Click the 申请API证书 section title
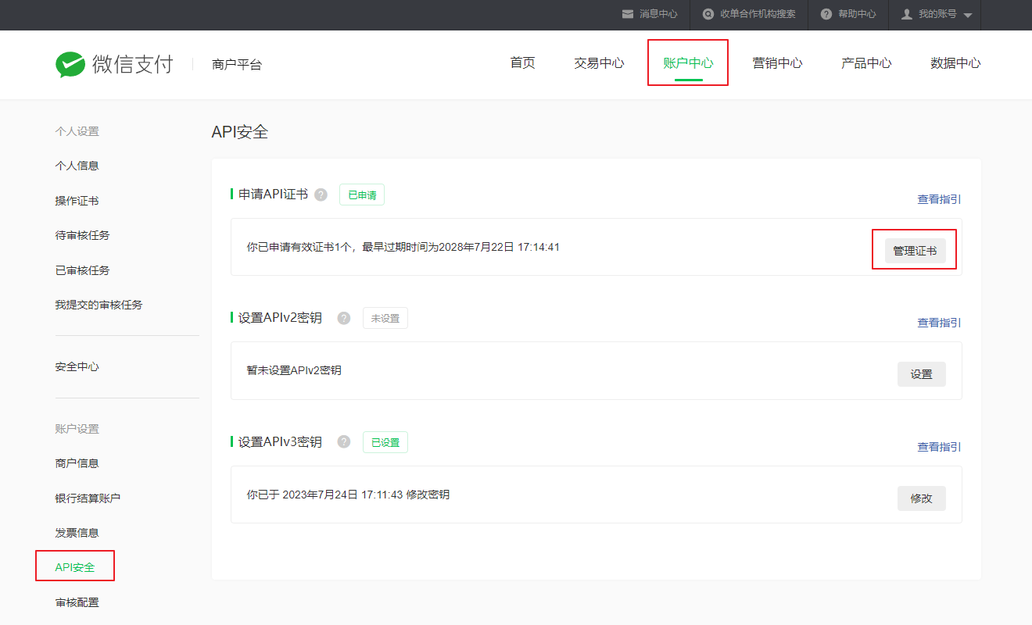The width and height of the screenshot is (1032, 625). [273, 195]
